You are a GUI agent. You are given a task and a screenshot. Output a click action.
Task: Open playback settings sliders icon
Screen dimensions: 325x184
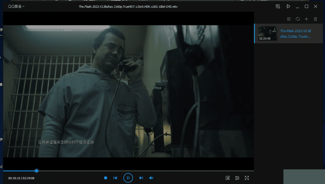click(237, 178)
